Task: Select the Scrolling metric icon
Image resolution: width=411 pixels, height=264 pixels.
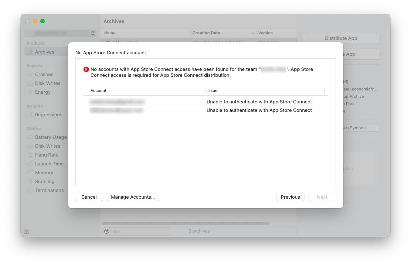Action: point(30,181)
